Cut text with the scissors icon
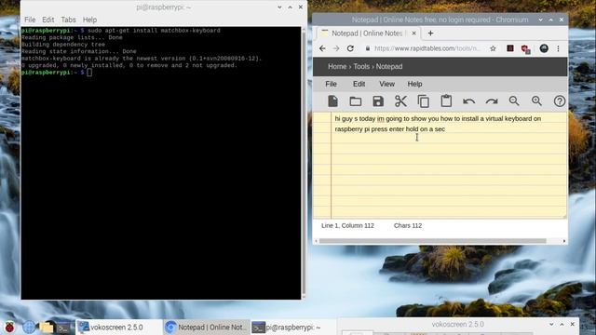The height and width of the screenshot is (335, 596). (x=400, y=101)
